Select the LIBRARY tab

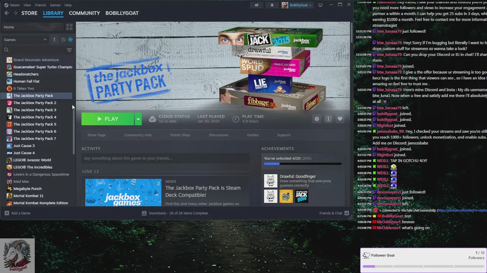pos(53,13)
